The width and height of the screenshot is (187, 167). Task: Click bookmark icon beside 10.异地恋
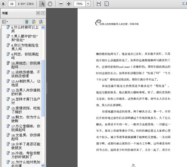click(8, 63)
